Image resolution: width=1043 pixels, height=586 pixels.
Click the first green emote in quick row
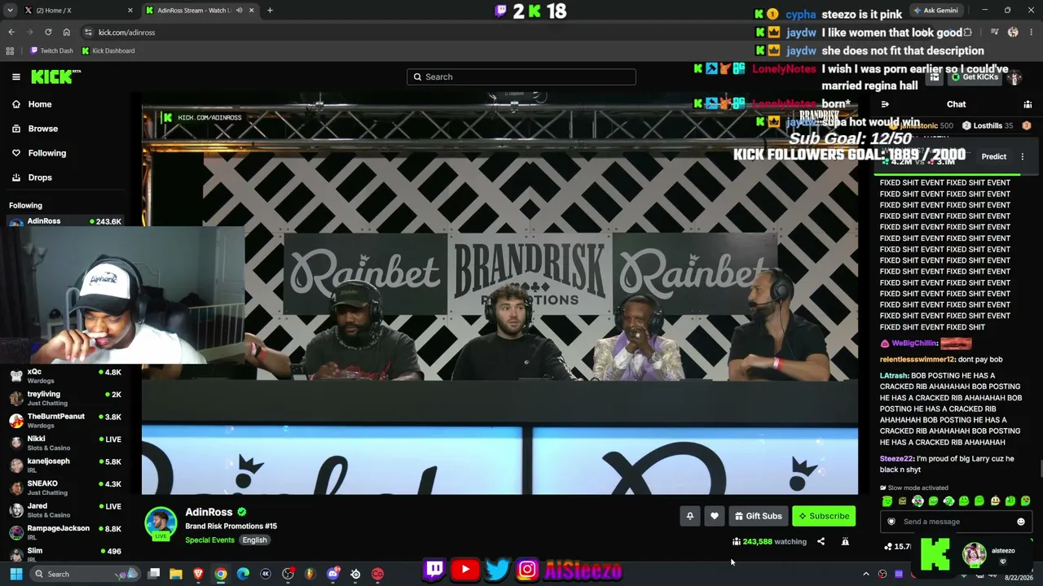pos(887,501)
